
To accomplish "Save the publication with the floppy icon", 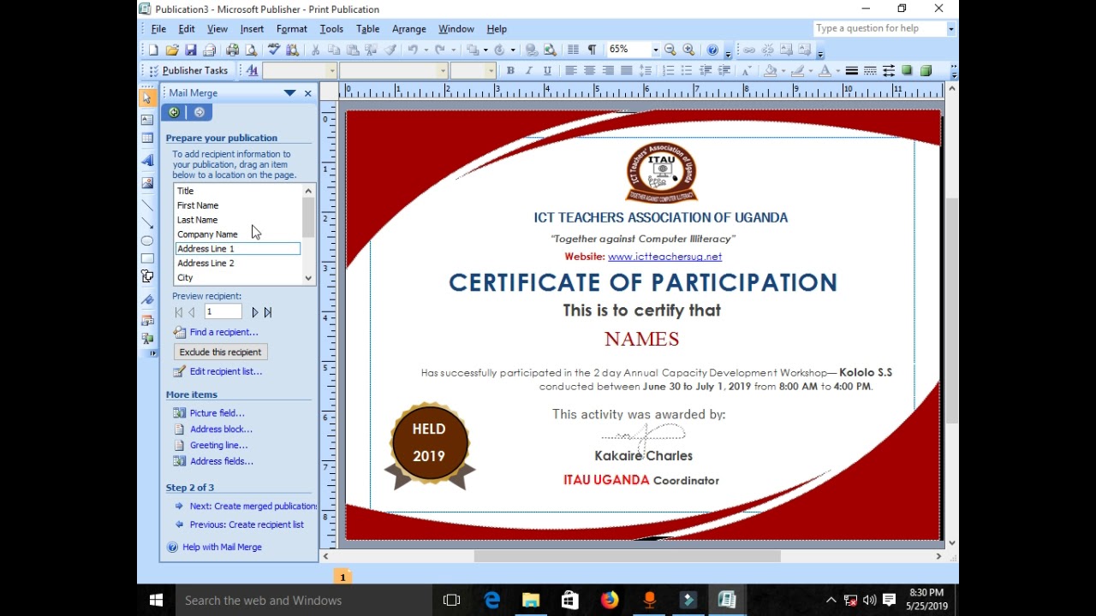I will point(191,50).
